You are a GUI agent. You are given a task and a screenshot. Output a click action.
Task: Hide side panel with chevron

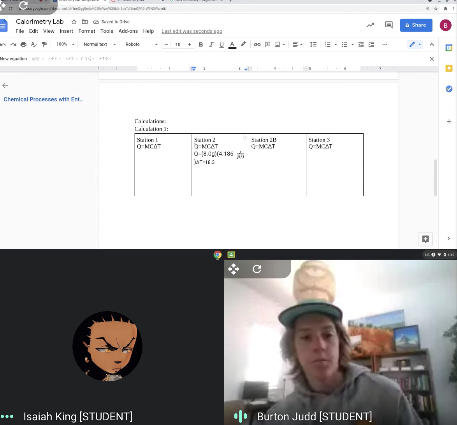pyautogui.click(x=448, y=239)
